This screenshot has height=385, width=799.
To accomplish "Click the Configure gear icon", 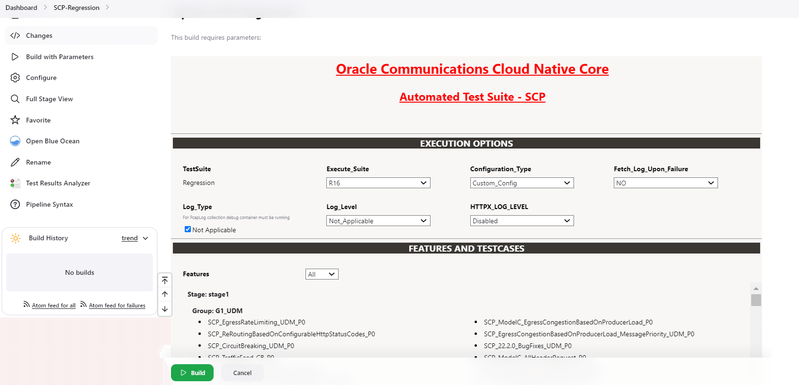I will tap(15, 78).
